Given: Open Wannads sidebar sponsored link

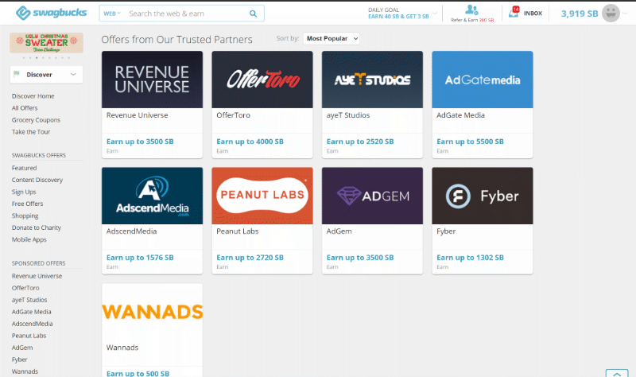Looking at the screenshot, I should (25, 371).
